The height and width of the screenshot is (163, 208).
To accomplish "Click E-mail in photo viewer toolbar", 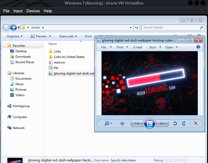I will click(138, 47).
